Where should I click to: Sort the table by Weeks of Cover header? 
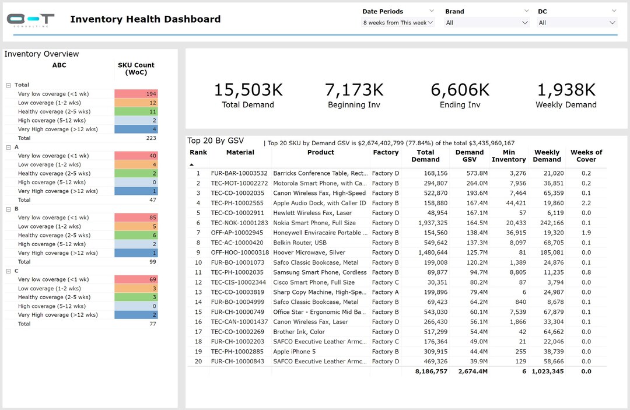[586, 155]
